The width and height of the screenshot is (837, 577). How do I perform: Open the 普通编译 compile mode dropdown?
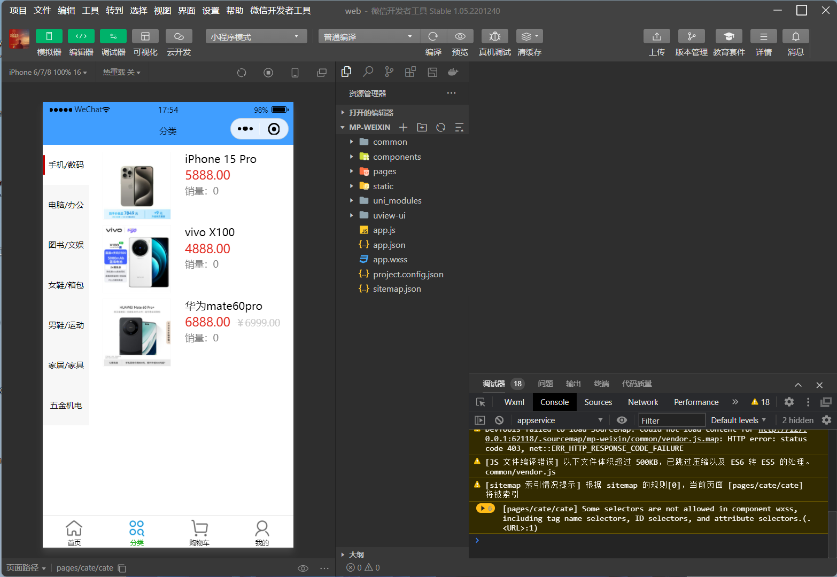coord(369,36)
